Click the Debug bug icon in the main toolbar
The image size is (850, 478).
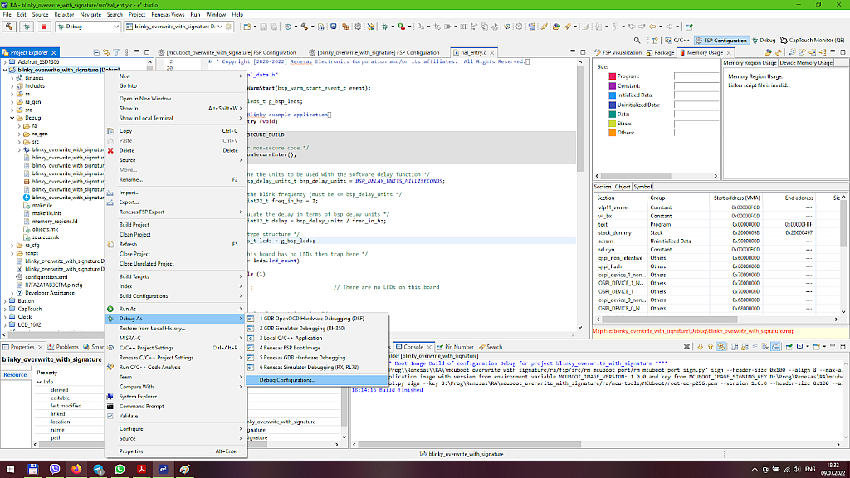[x=27, y=27]
